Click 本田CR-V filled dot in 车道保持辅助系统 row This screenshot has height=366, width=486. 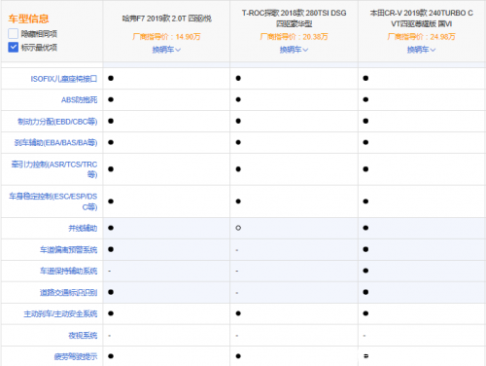(365, 271)
